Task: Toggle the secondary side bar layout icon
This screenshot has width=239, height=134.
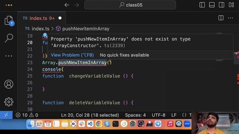Action: coord(221,5)
